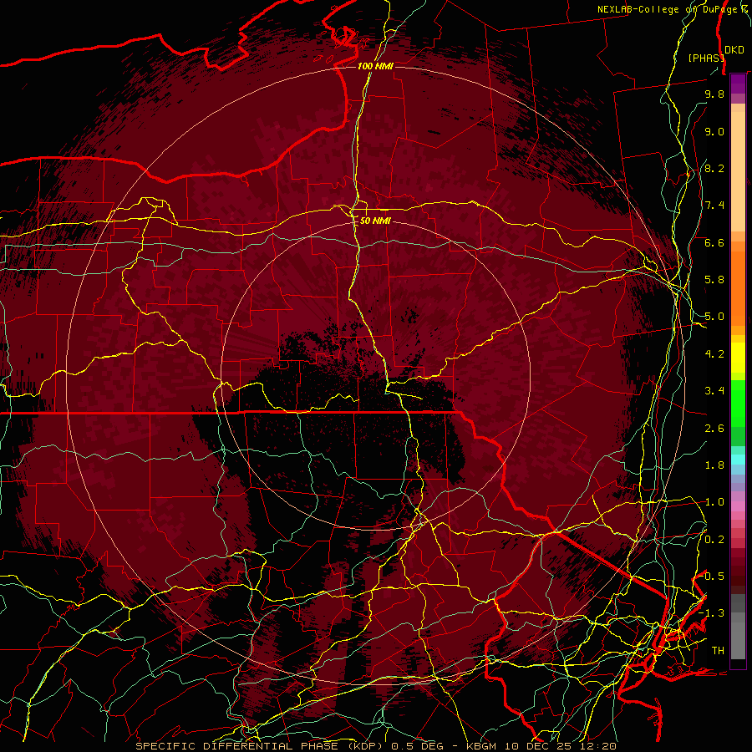This screenshot has height=752, width=752.
Task: Click the 1.0 value on the color scale
Action: (x=714, y=502)
